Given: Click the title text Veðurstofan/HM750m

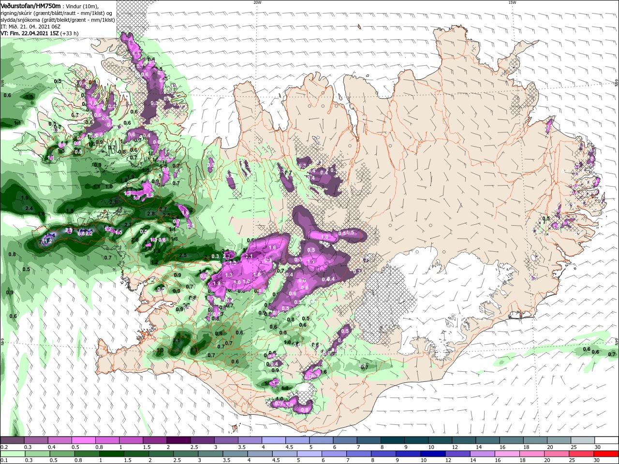Looking at the screenshot, I should 30,5.
